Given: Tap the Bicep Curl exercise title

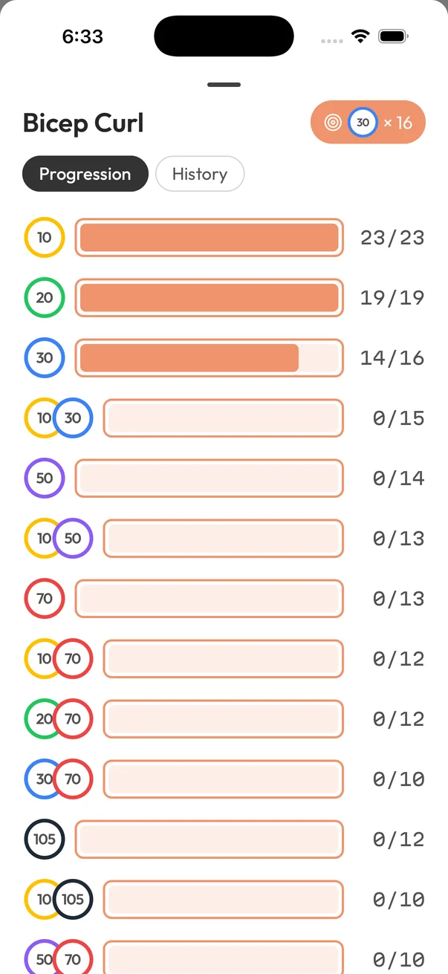Looking at the screenshot, I should (83, 123).
